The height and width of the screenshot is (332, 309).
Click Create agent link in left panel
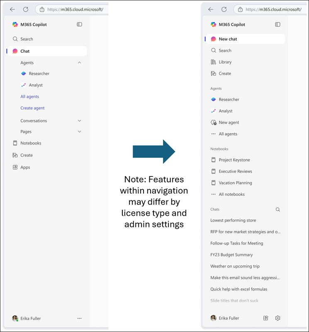click(x=32, y=108)
